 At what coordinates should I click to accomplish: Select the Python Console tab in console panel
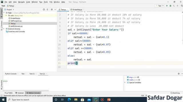(x=11, y=74)
